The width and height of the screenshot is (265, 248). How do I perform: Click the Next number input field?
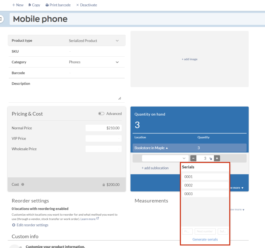205,231
